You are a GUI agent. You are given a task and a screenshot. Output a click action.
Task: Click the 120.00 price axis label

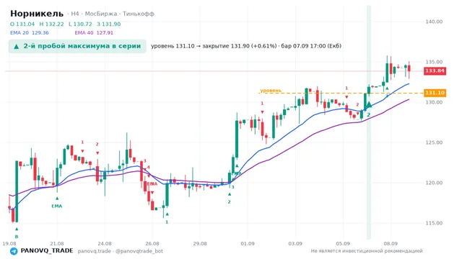pos(434,183)
